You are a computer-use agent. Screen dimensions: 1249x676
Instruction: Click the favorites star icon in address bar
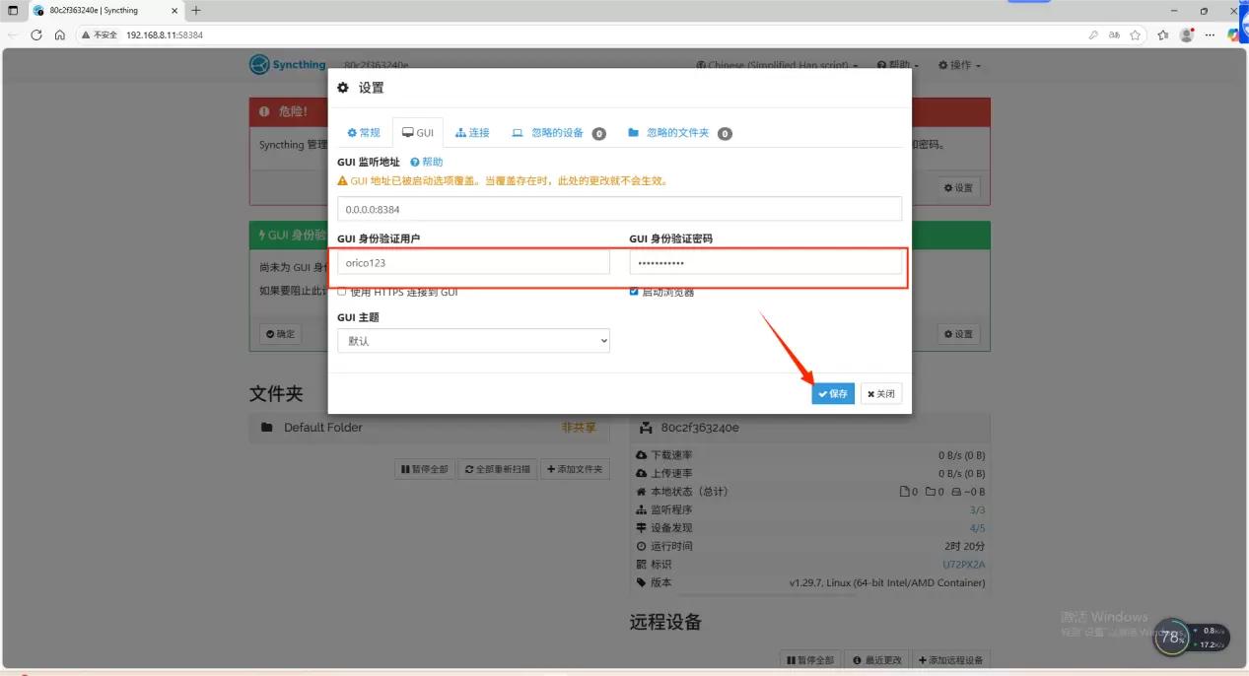1136,34
